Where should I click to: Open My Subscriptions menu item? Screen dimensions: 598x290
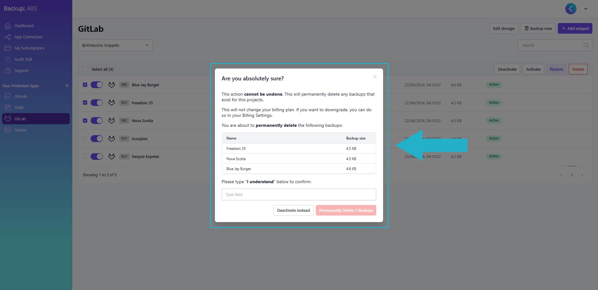click(x=36, y=48)
